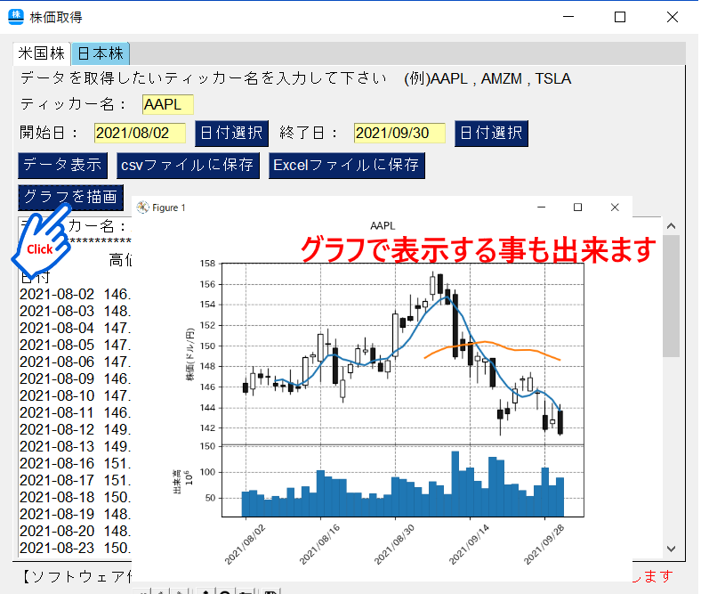Click the start date field 2021/08/02

point(140,133)
